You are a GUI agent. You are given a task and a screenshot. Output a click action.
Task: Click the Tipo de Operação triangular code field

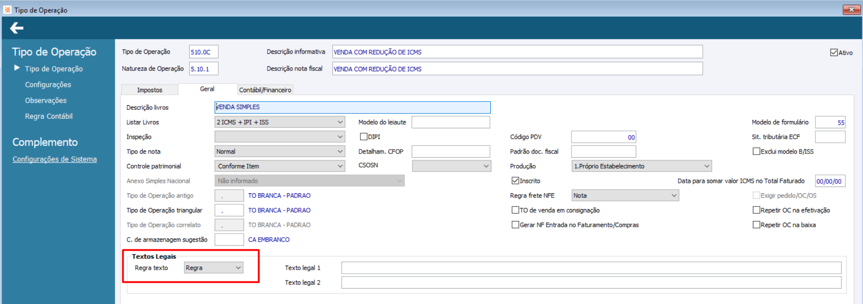(x=229, y=210)
